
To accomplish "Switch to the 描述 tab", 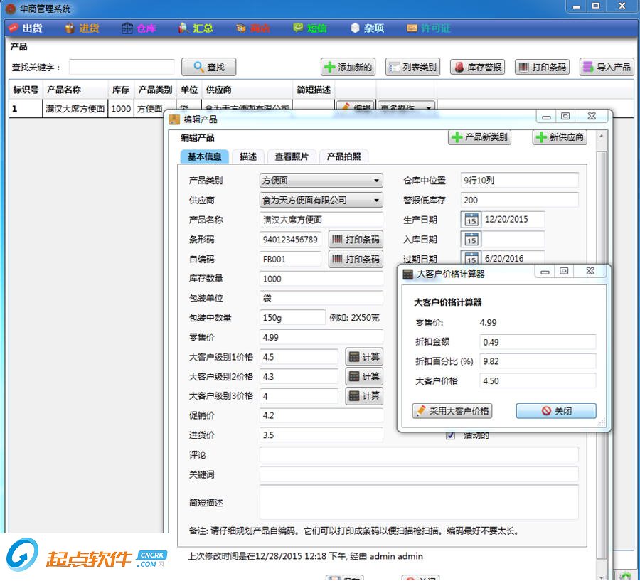I will click(247, 156).
